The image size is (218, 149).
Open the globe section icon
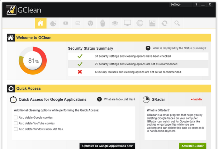(x=140, y=23)
